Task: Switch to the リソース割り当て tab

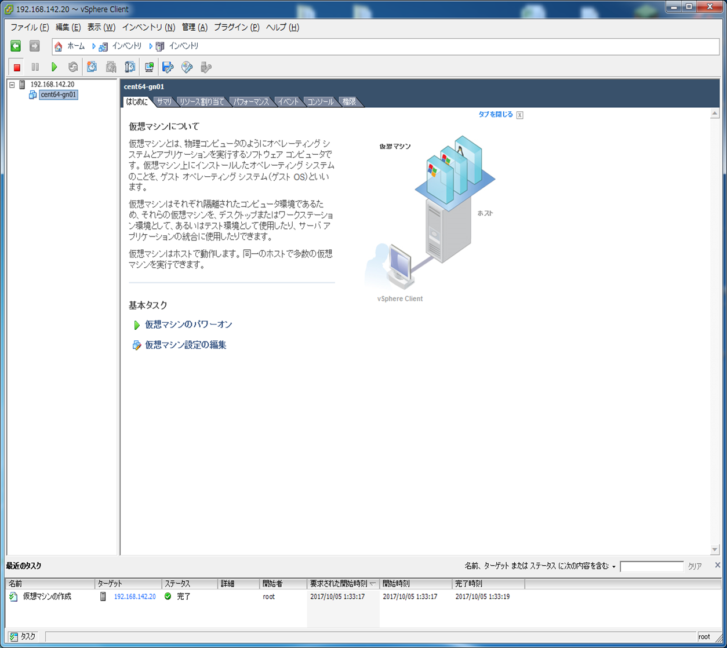Action: [x=202, y=101]
